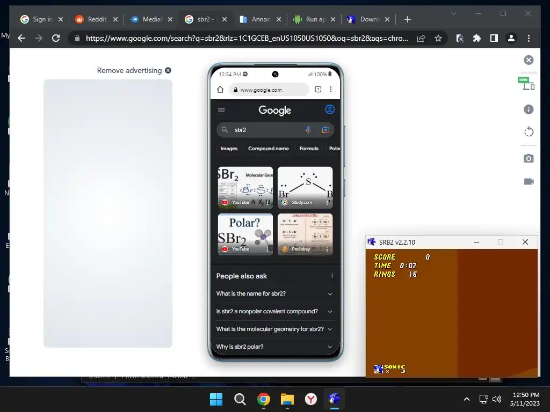Open People also ask options menu
This screenshot has width=550, height=412.
coord(332,276)
